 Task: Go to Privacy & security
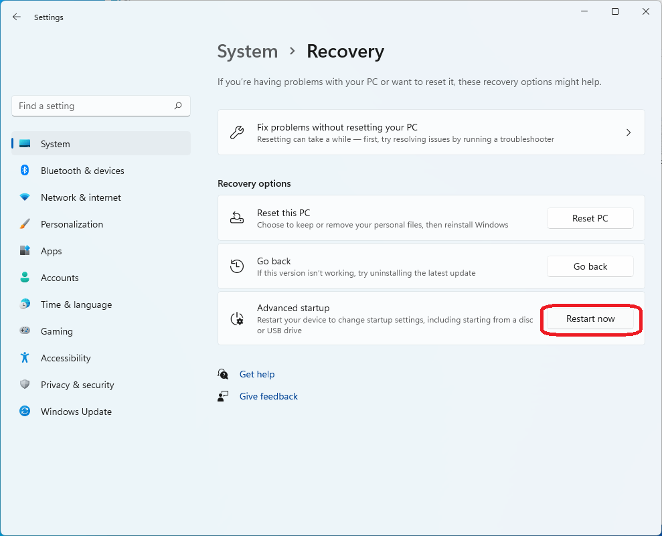pos(101,385)
